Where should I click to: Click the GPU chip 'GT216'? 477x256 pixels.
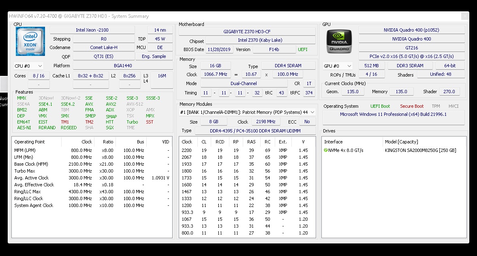411,48
